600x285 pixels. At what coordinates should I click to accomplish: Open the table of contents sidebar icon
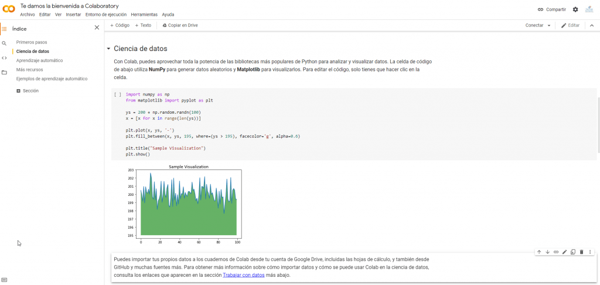click(4, 28)
